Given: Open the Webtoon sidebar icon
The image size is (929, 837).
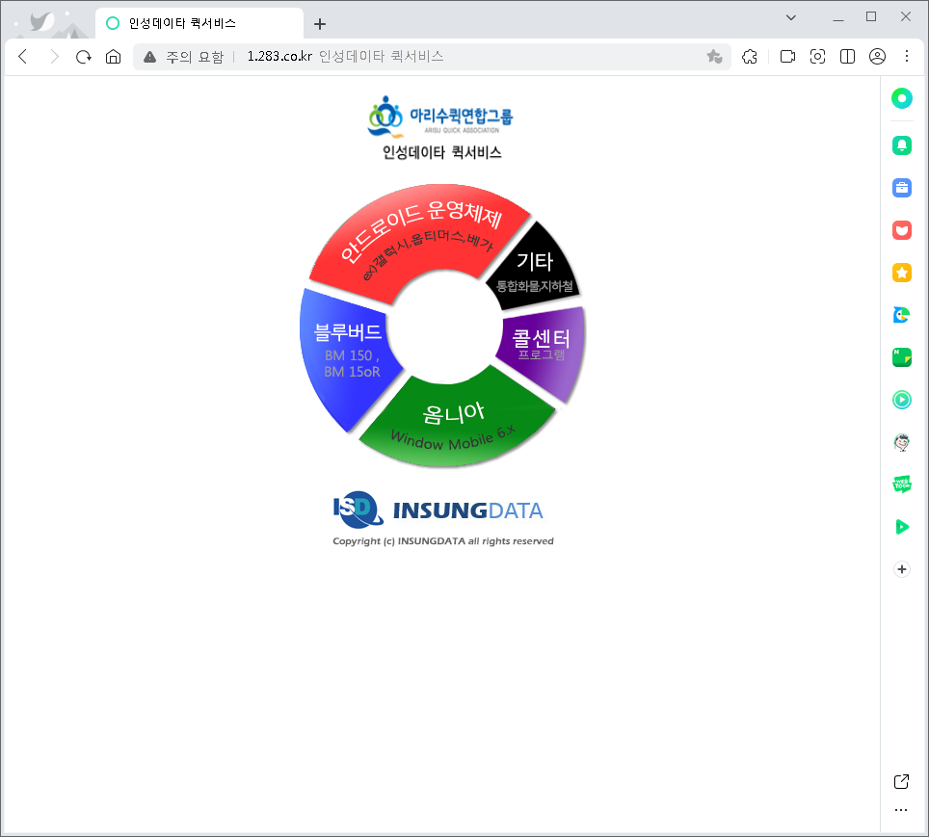Looking at the screenshot, I should 902,484.
